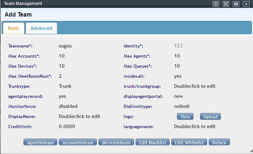Click the accountInteam button
253x154 pixels.
point(78,142)
